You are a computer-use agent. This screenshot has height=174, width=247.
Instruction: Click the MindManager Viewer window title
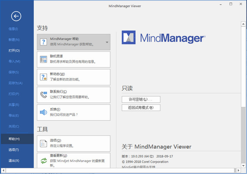(125, 6)
